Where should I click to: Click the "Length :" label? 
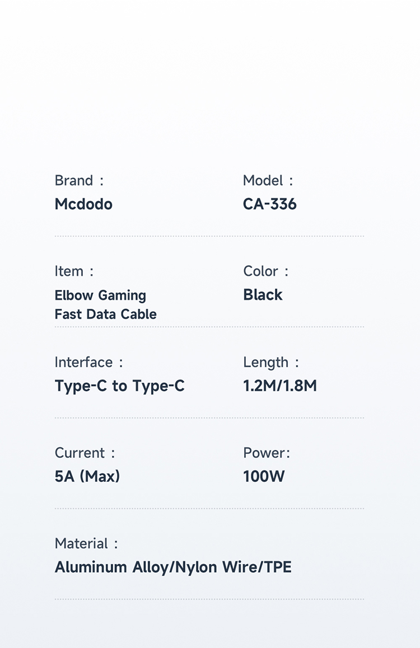270,362
